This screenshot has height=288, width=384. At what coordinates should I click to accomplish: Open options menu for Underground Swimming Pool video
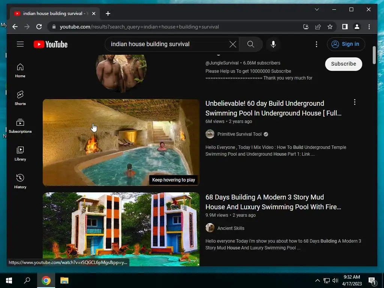tap(355, 102)
